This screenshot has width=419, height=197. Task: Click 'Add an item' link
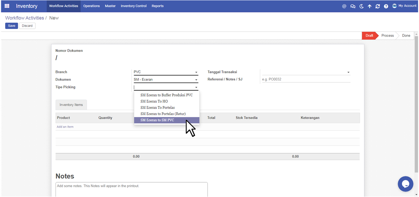[x=65, y=127]
